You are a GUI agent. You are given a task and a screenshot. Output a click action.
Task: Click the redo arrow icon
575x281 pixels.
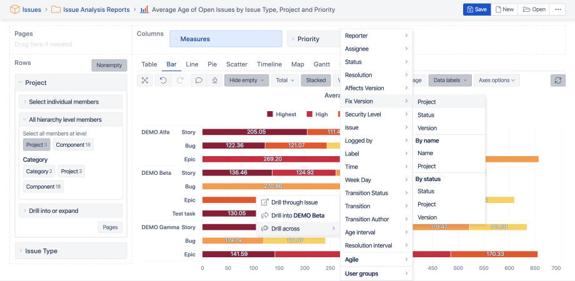point(180,80)
